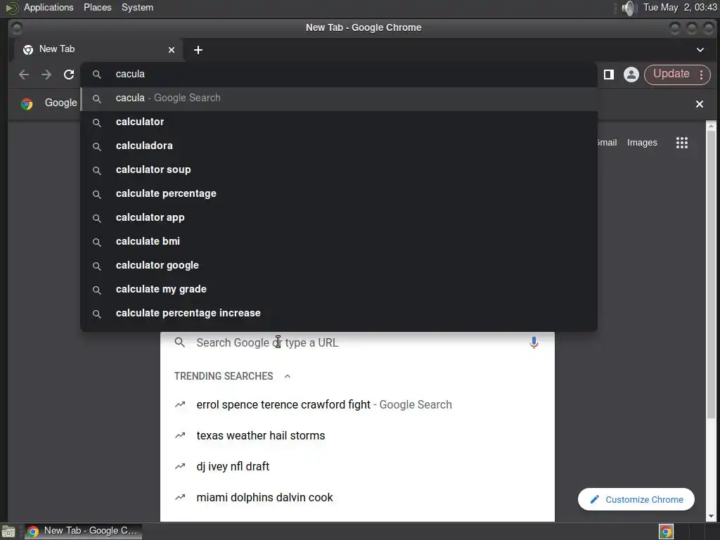This screenshot has width=720, height=540.
Task: Open the System menu
Action: click(x=137, y=7)
